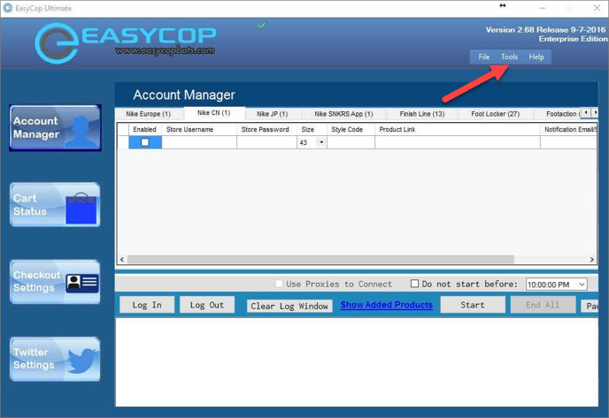Screen dimensions: 609x418
Task: Open the Twitter Settings panel
Action: [55, 359]
